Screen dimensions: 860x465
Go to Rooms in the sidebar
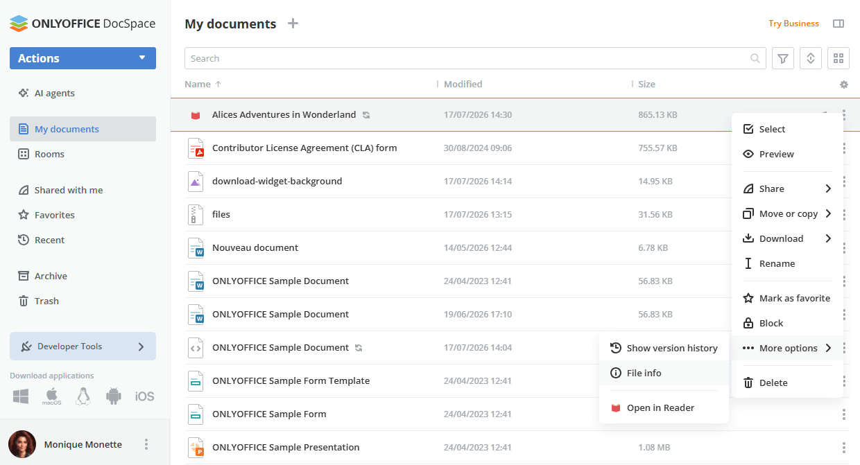(x=83, y=154)
